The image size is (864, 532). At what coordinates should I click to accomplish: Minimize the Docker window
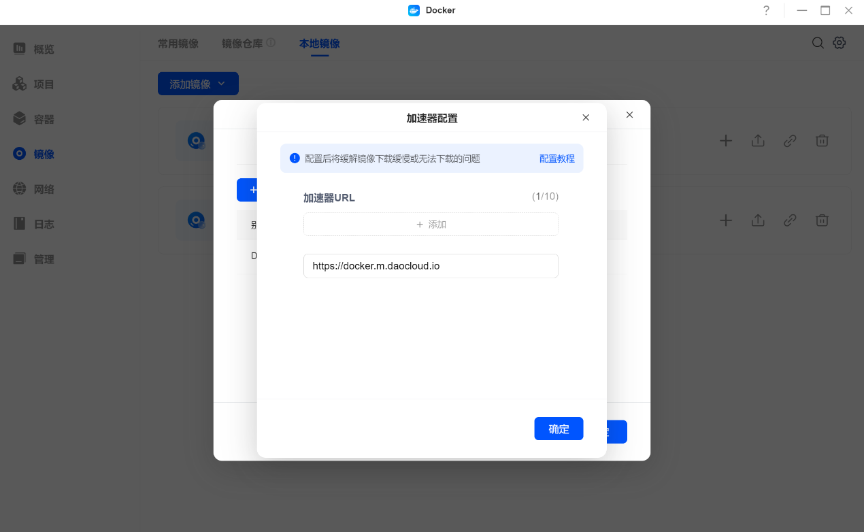(803, 10)
